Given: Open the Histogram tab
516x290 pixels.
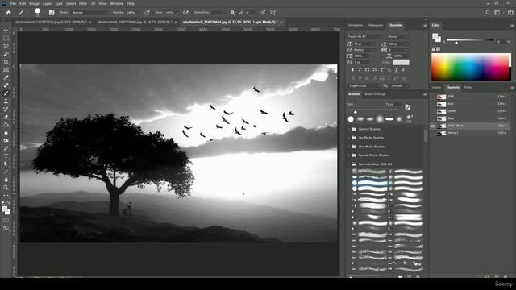Looking at the screenshot, I should point(376,25).
